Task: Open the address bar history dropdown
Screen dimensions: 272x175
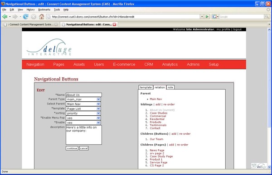Action: (202, 17)
